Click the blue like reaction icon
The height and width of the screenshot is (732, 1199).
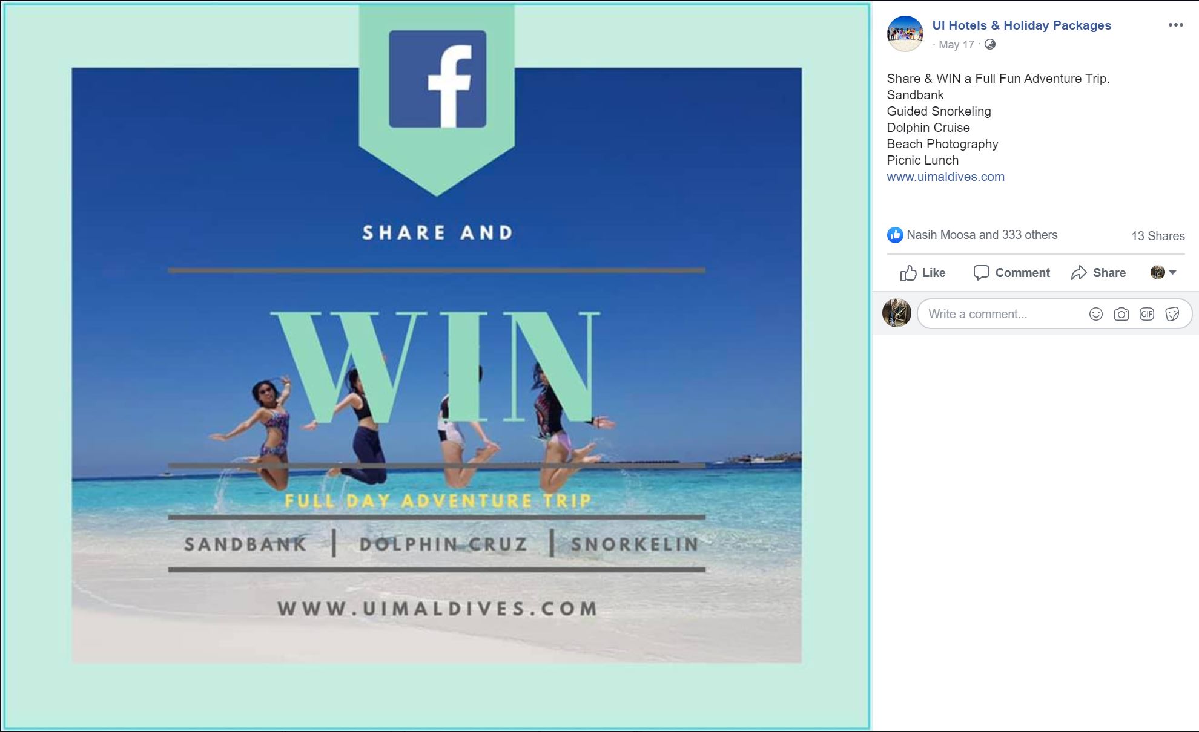[895, 235]
